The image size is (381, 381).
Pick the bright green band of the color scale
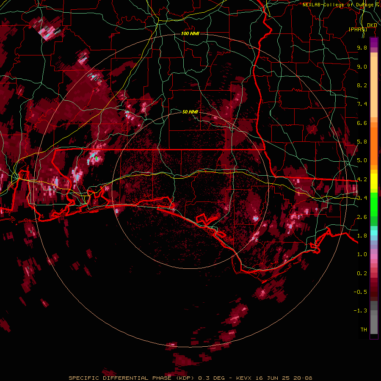coord(374,204)
